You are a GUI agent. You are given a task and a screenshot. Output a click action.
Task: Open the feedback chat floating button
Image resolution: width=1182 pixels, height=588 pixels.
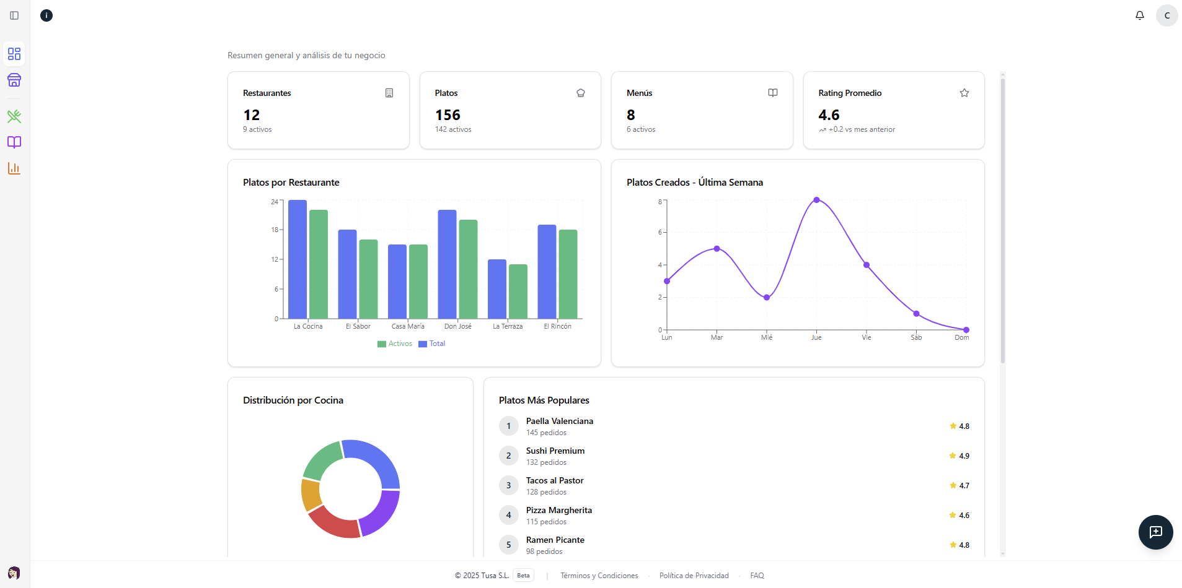(1155, 532)
